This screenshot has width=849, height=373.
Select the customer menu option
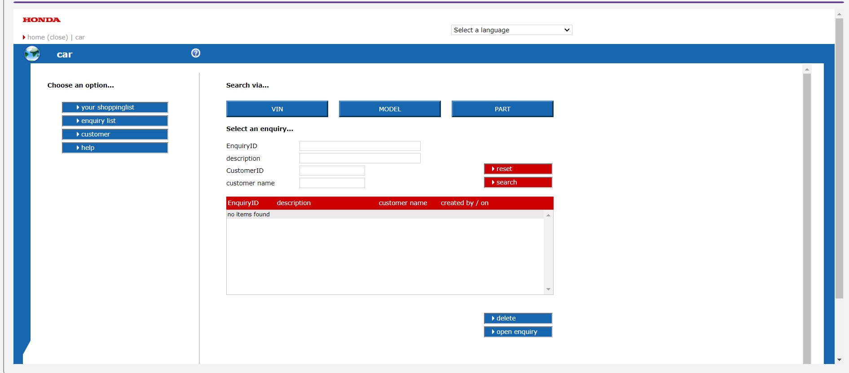point(115,134)
